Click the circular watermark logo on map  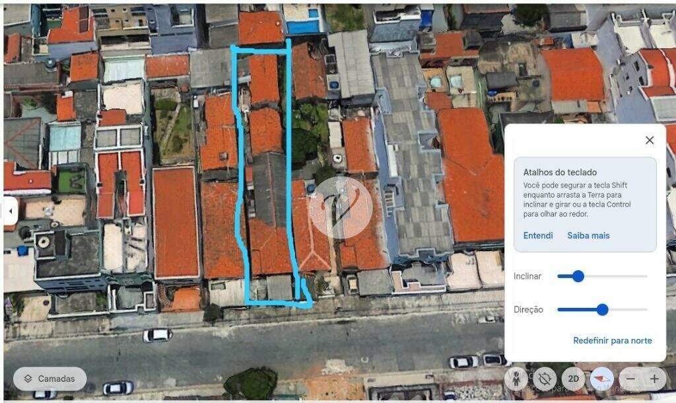click(x=341, y=207)
